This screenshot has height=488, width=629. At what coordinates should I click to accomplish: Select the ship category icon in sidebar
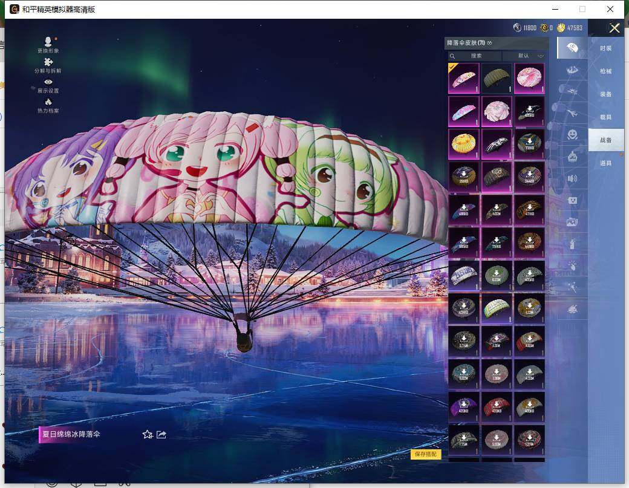pyautogui.click(x=572, y=70)
